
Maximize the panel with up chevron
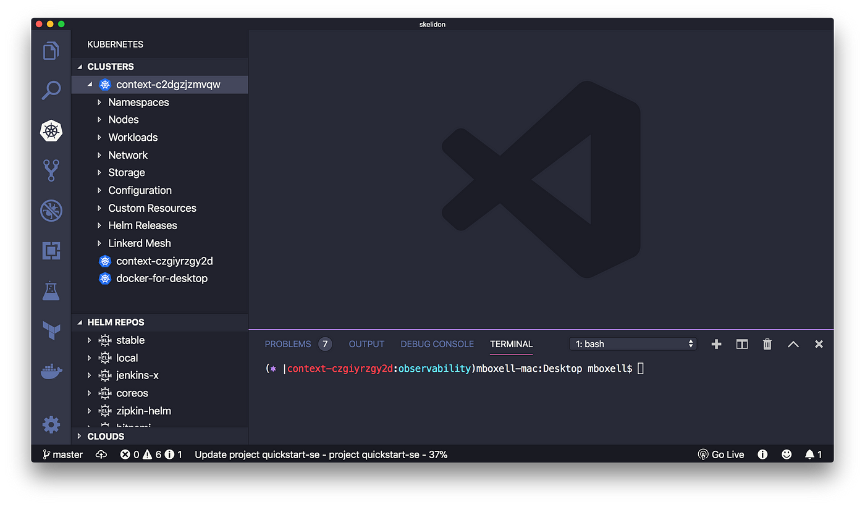[793, 344]
